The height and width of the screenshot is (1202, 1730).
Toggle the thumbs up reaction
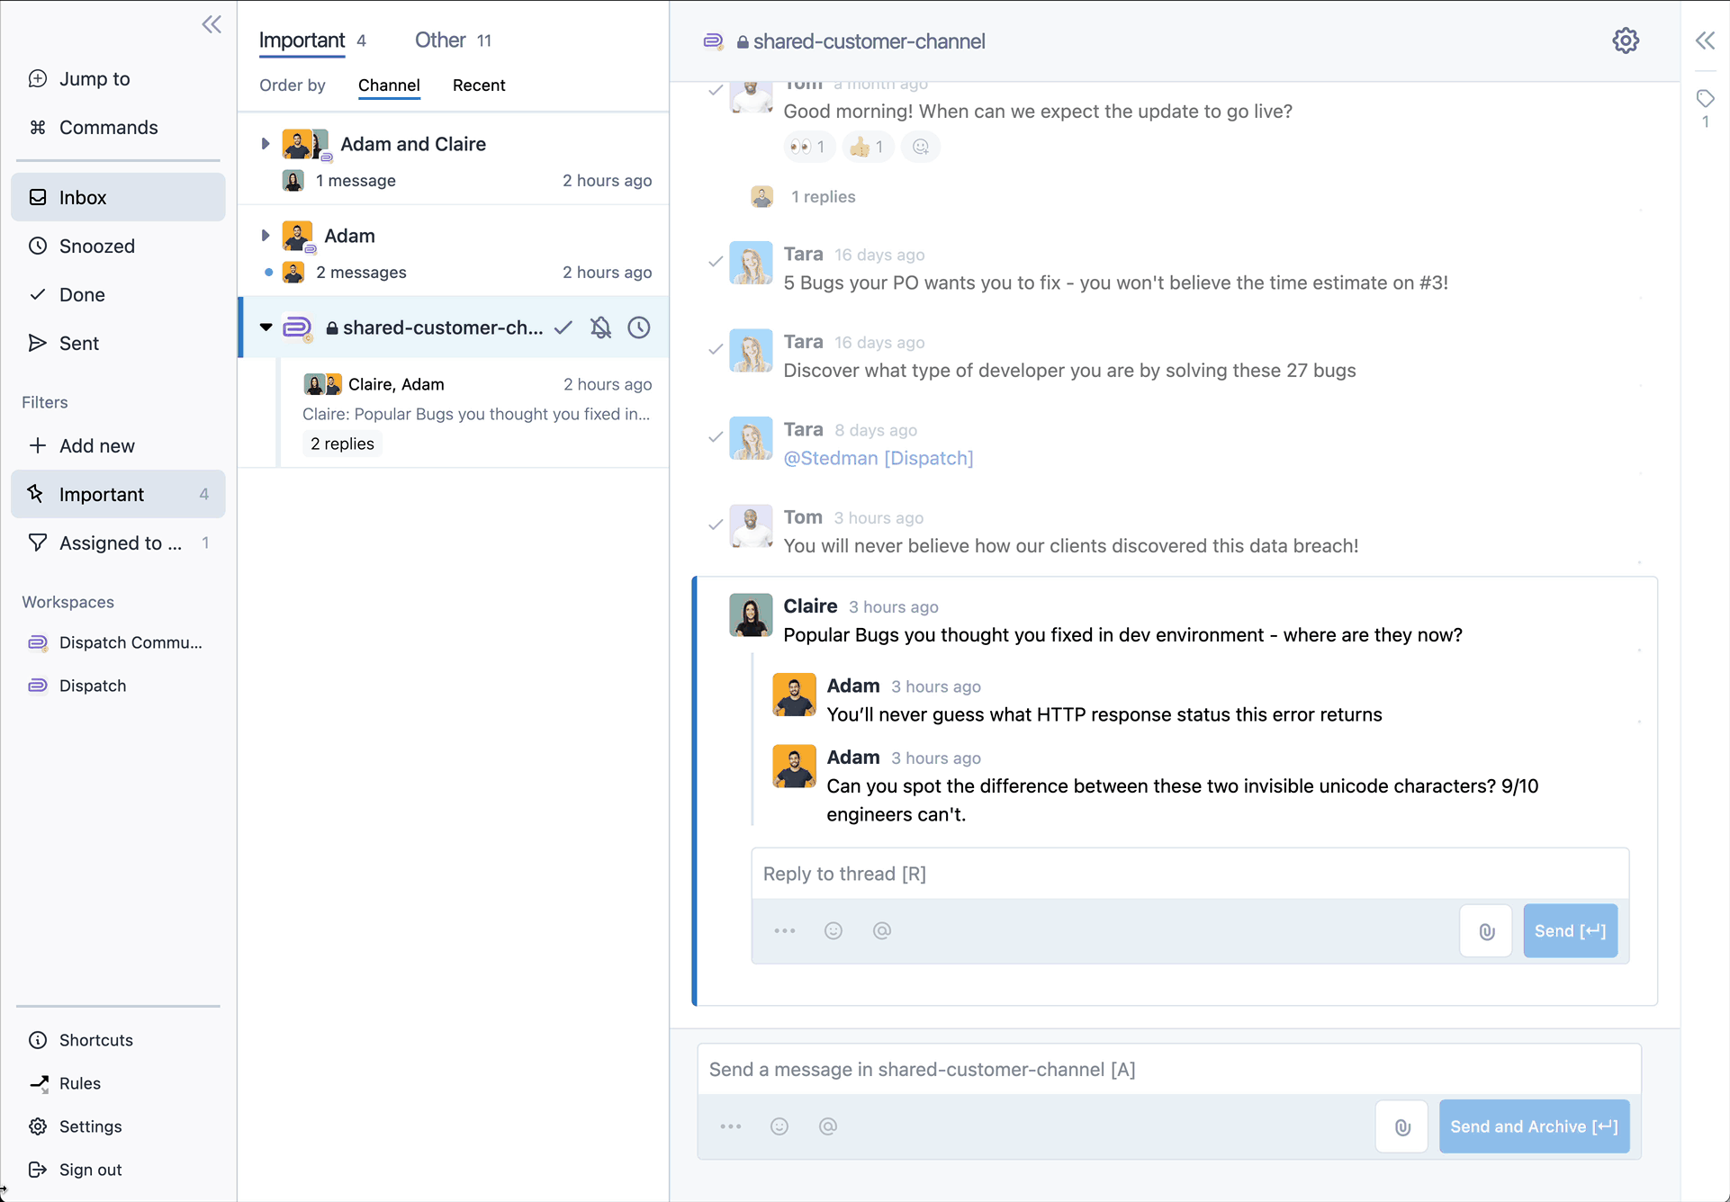[x=868, y=147]
